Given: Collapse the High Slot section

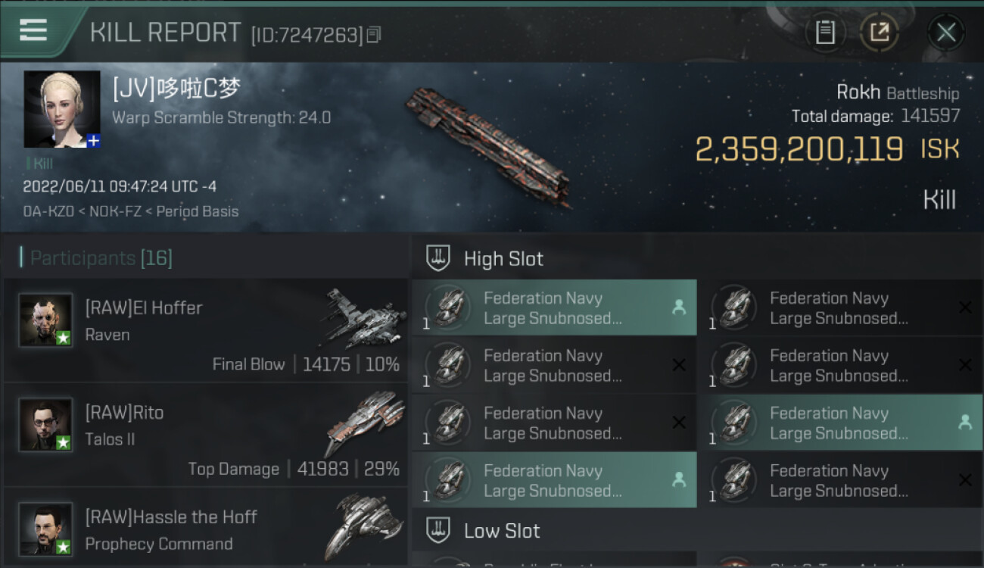Looking at the screenshot, I should (503, 259).
